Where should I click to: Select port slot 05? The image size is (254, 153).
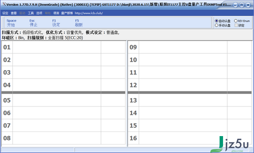(63, 100)
